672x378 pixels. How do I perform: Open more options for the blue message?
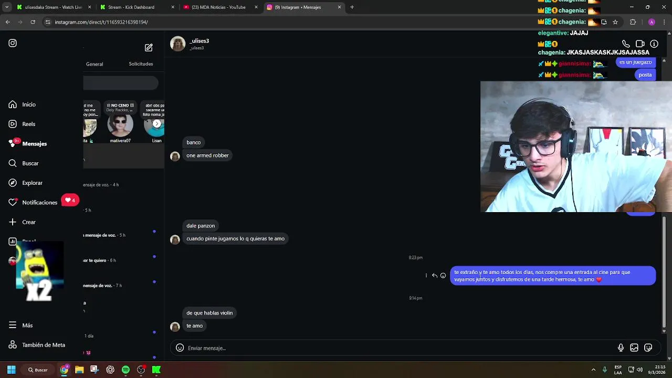(x=426, y=276)
